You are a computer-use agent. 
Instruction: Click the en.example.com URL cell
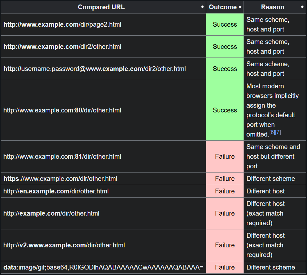56,191
